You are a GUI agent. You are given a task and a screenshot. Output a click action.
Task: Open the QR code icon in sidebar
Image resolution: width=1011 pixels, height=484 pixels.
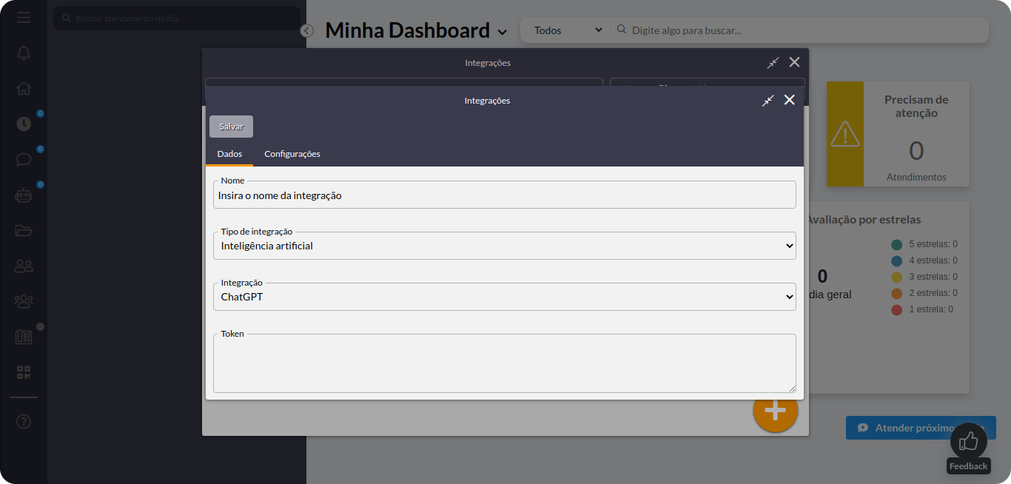24,372
